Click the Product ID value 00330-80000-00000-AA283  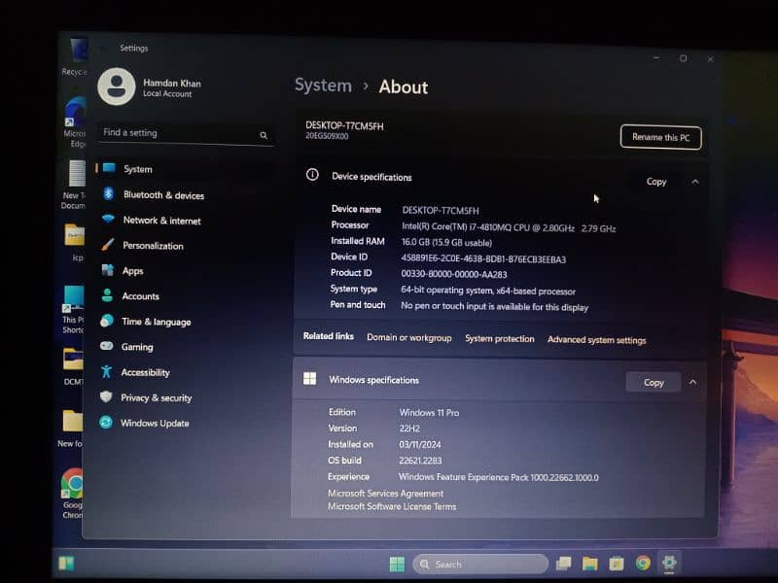(453, 274)
